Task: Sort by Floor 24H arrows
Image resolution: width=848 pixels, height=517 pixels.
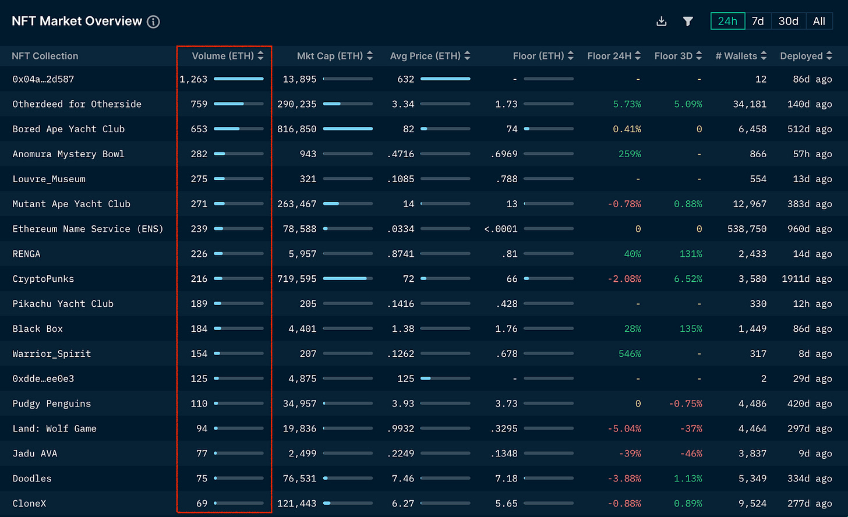Action: [638, 56]
